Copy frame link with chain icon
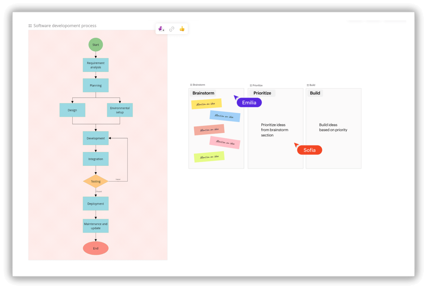Screen dimensions: 427x289 (172, 29)
